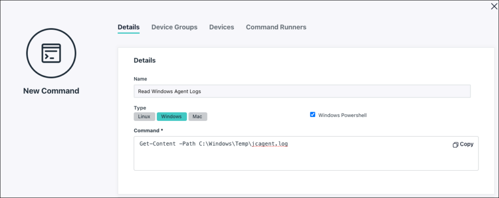Close the New Command panel
The width and height of the screenshot is (499, 198).
tap(492, 6)
